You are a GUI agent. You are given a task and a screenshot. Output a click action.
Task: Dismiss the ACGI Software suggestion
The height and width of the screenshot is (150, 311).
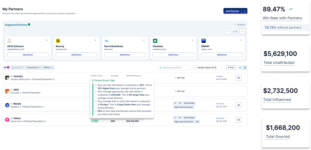(x=47, y=40)
